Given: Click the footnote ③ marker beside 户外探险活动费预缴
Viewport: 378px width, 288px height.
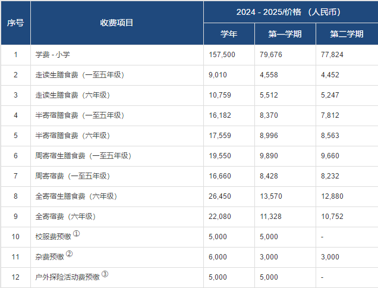Looking at the screenshot, I should click(105, 274).
